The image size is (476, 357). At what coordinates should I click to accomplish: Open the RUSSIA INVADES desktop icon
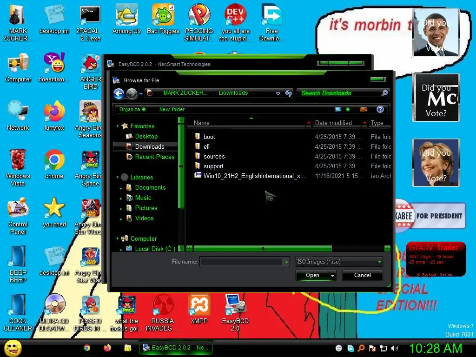point(163,313)
